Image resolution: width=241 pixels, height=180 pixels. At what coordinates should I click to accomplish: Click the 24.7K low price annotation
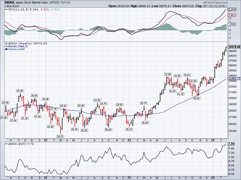60,136
